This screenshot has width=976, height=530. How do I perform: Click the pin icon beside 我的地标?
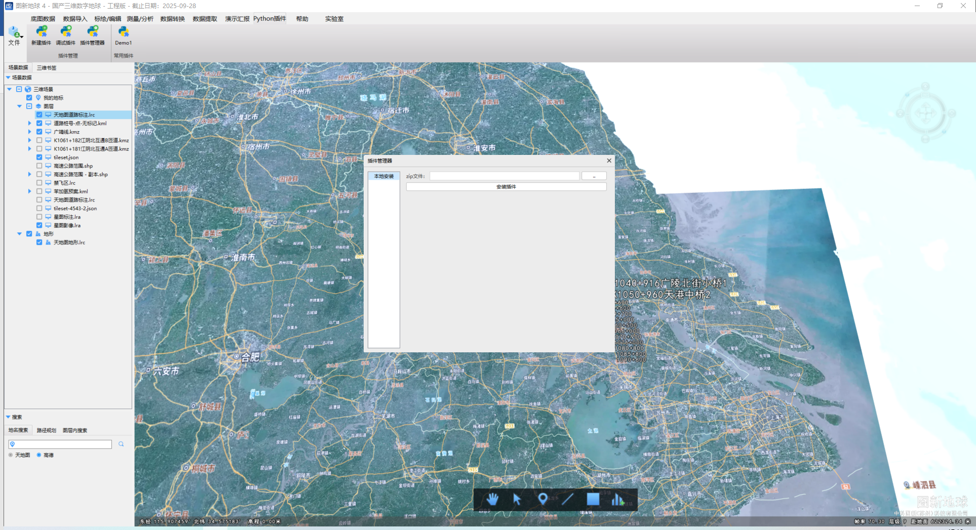pos(38,98)
